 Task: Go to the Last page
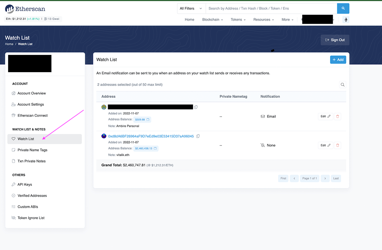click(x=336, y=178)
